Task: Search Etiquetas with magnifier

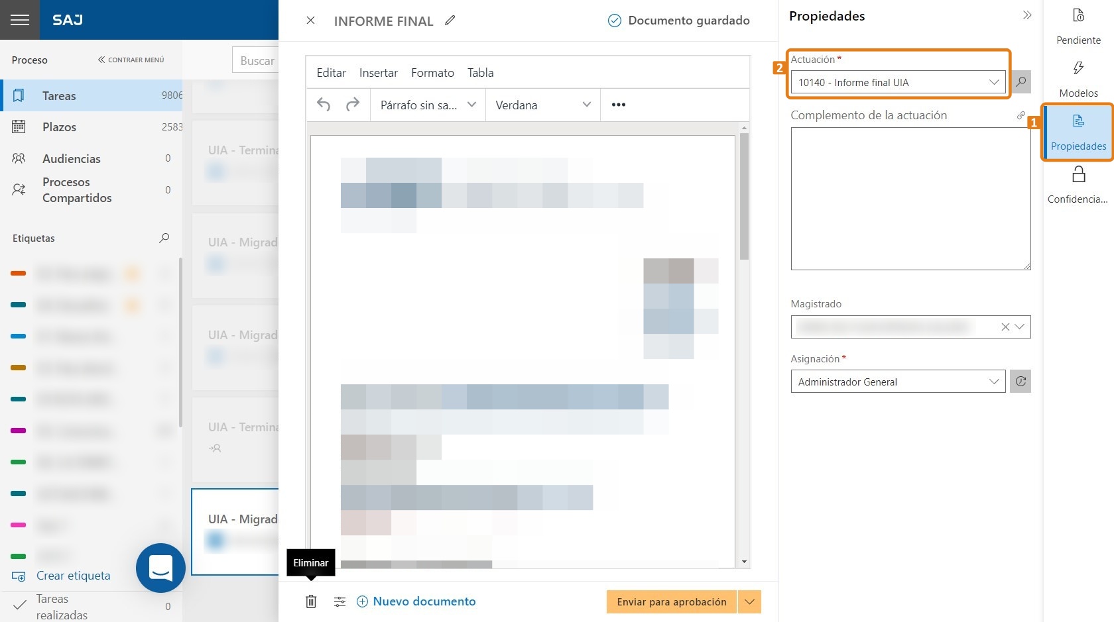Action: point(164,238)
